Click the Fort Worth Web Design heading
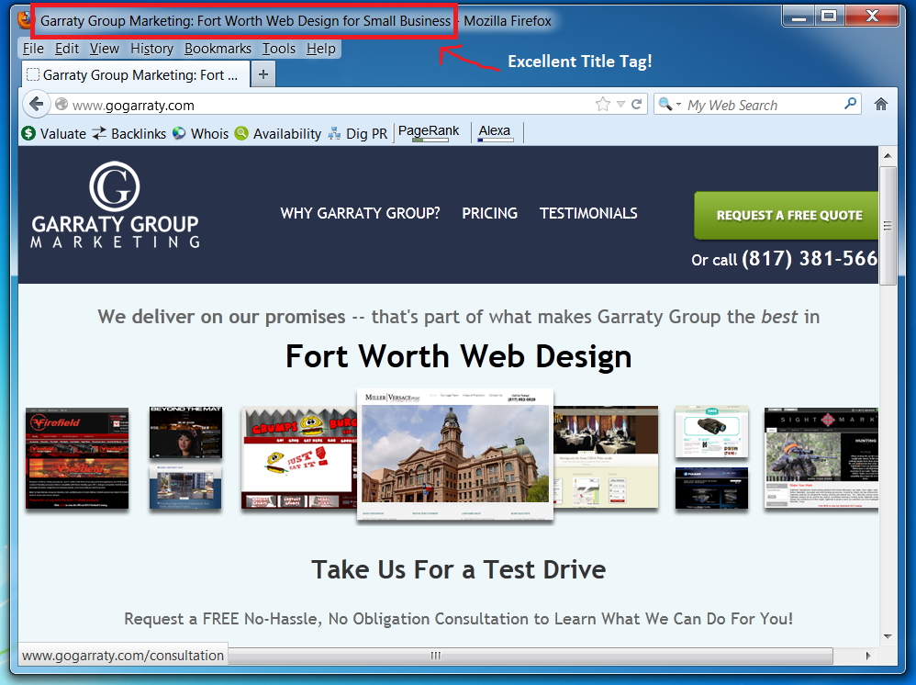 (x=459, y=356)
